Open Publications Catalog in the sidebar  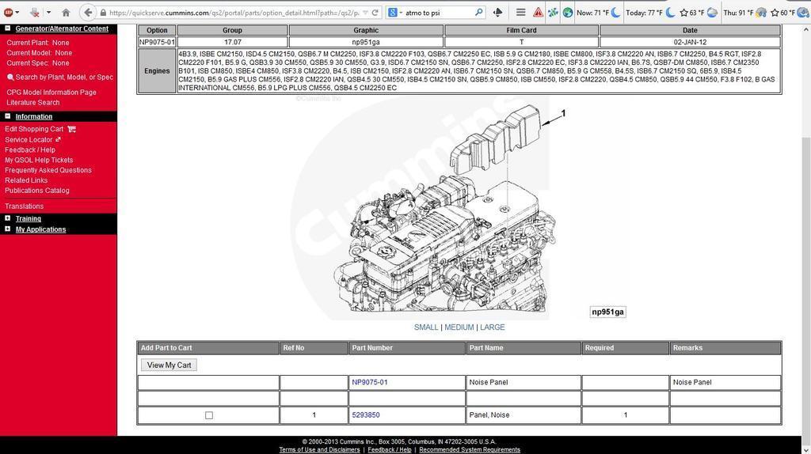37,191
